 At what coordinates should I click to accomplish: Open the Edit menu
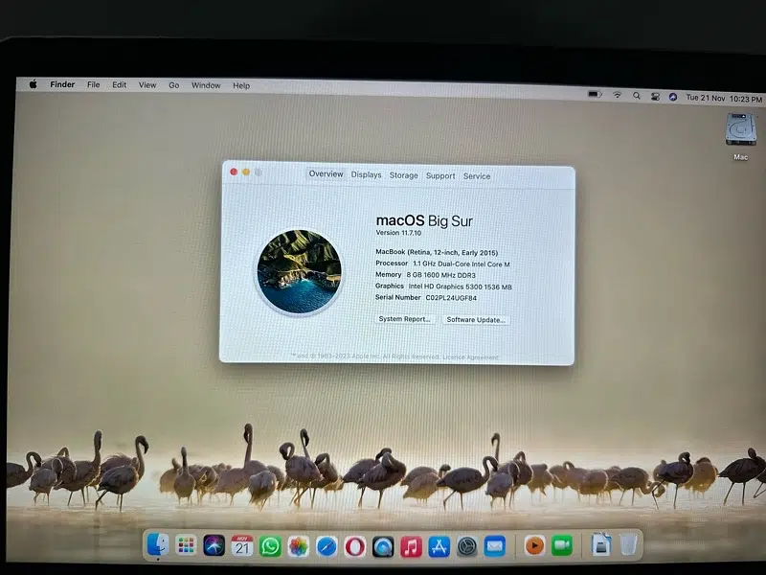pos(119,84)
